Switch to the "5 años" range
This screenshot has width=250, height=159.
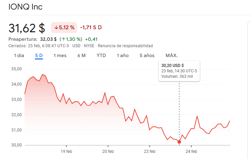[x=147, y=55]
